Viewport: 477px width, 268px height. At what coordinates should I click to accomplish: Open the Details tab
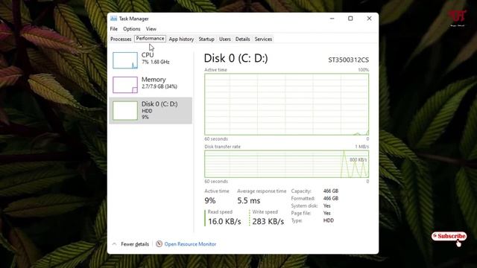pos(242,39)
